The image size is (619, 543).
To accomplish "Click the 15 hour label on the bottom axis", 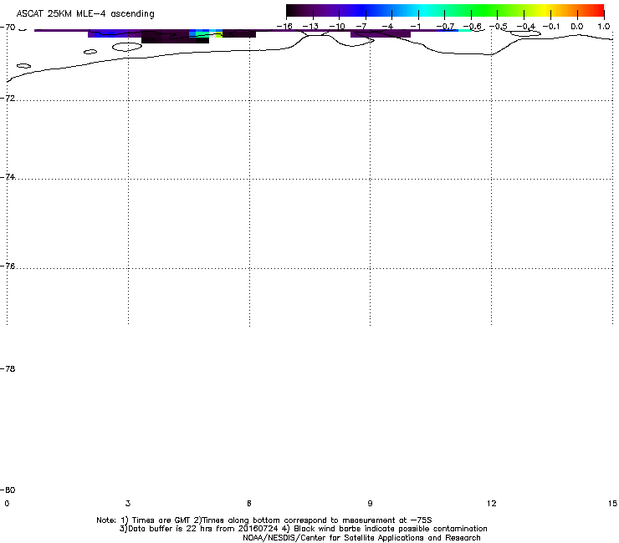I will [612, 503].
